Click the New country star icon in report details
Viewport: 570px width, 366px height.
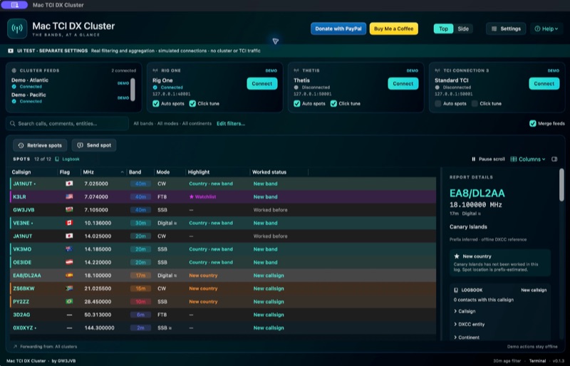pyautogui.click(x=457, y=256)
